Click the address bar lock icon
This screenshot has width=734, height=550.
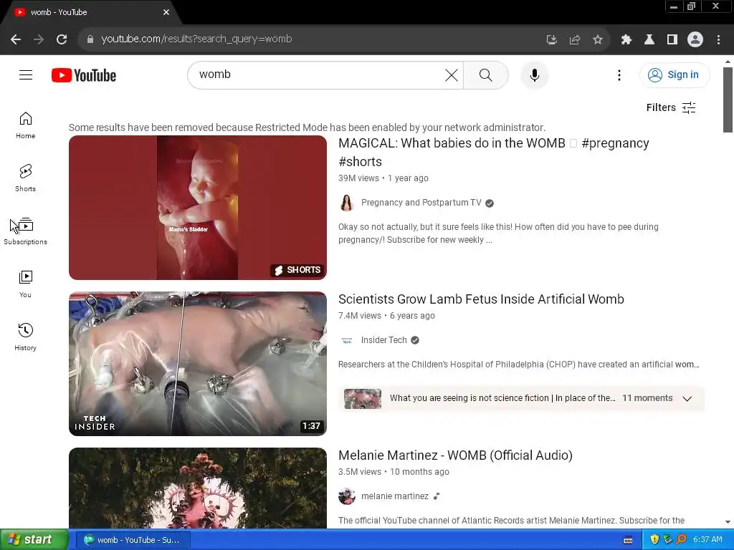[x=90, y=39]
